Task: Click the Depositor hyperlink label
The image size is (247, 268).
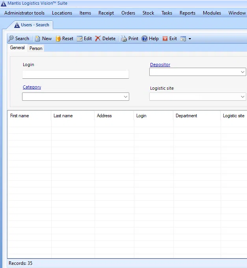Action: [x=160, y=65]
